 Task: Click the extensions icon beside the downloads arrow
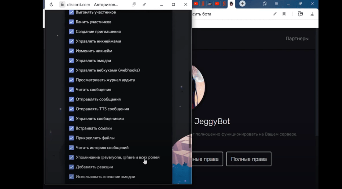coord(300,14)
